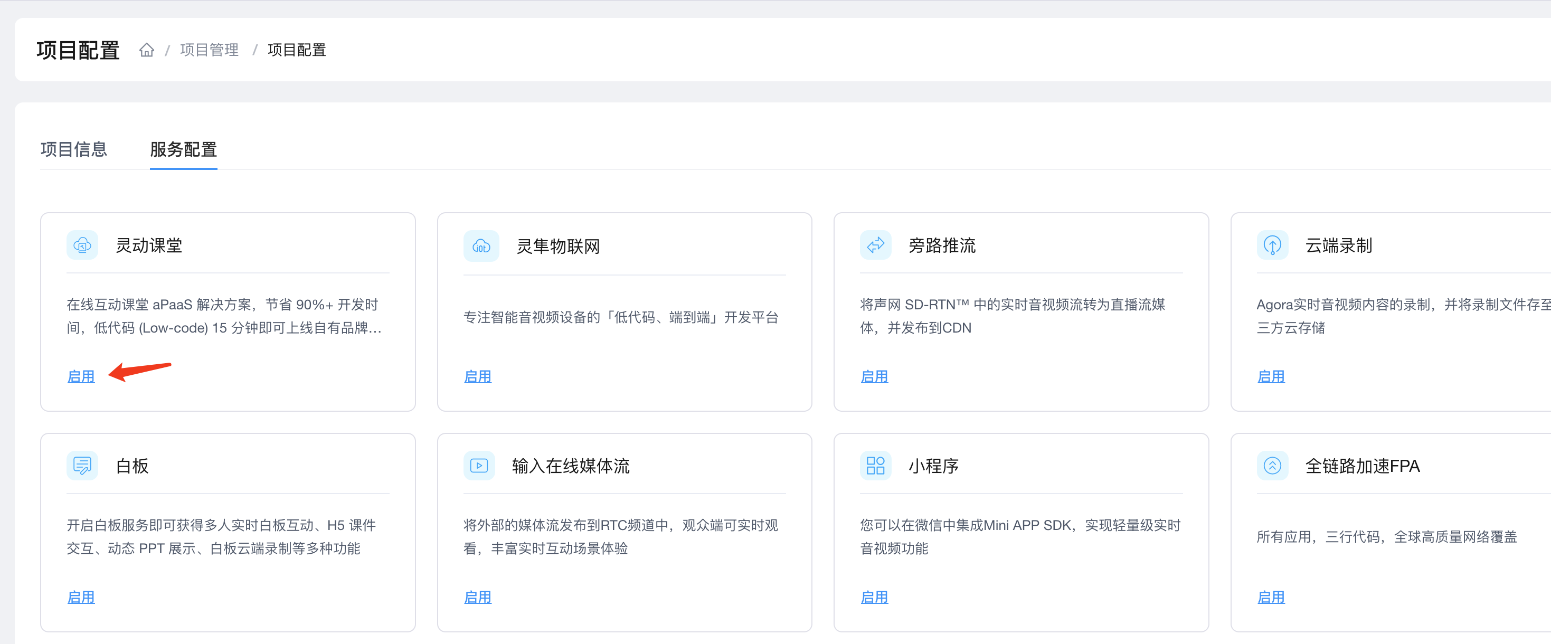Open 项目管理 breadcrumb link
Image resolution: width=1551 pixels, height=644 pixels.
coord(210,50)
